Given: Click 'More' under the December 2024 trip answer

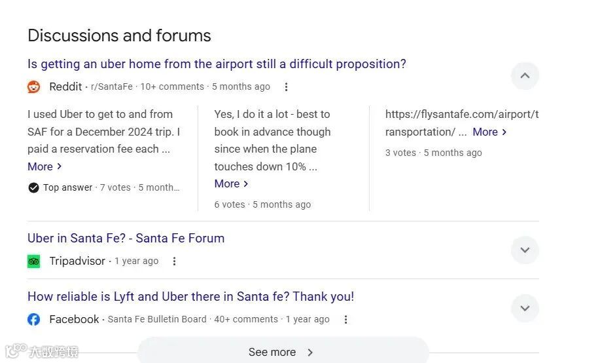Looking at the screenshot, I should pos(44,166).
